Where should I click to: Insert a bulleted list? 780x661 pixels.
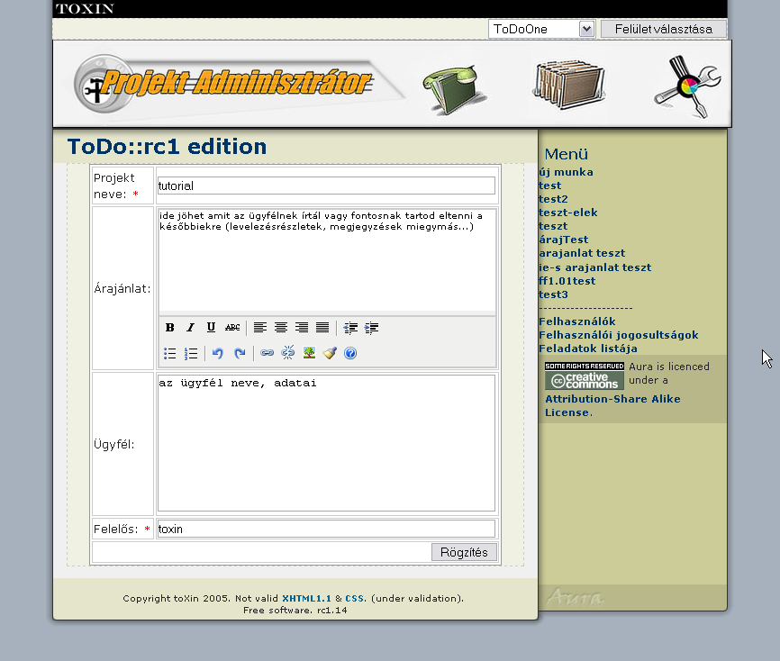pos(170,354)
